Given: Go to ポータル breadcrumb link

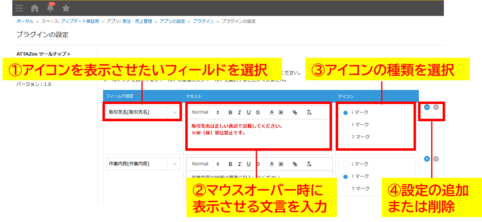Looking at the screenshot, I should 25,21.
